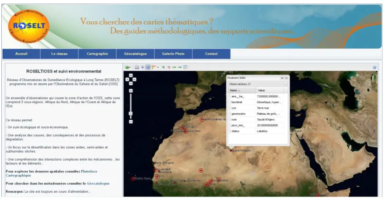The width and height of the screenshot is (384, 202).
Task: Click the zoom slider handle
Action: coord(131,114)
